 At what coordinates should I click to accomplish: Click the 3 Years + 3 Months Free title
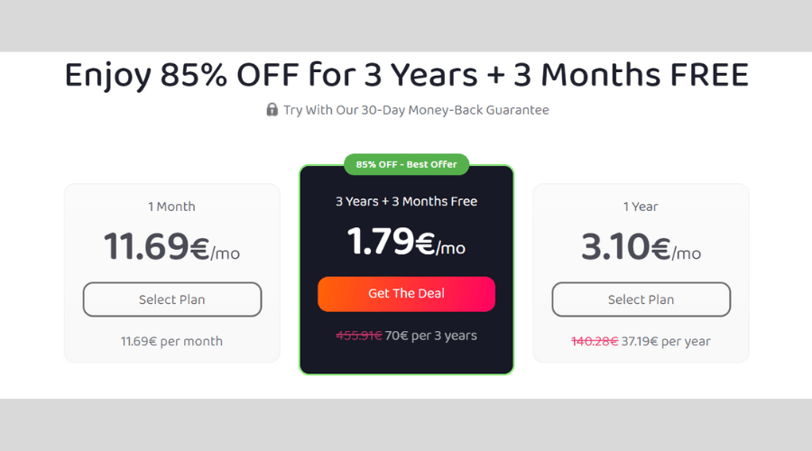pos(406,201)
